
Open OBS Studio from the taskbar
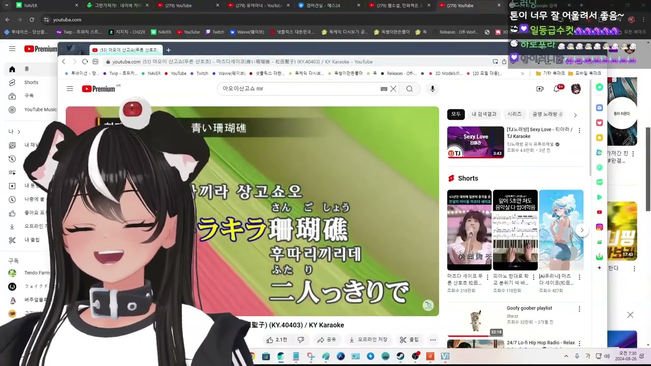pos(416,356)
